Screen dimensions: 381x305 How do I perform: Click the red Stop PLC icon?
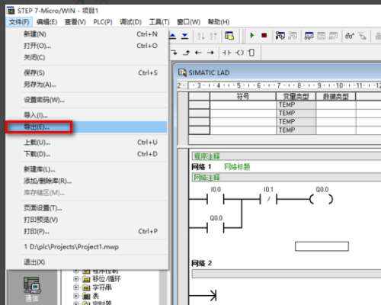coord(264,35)
